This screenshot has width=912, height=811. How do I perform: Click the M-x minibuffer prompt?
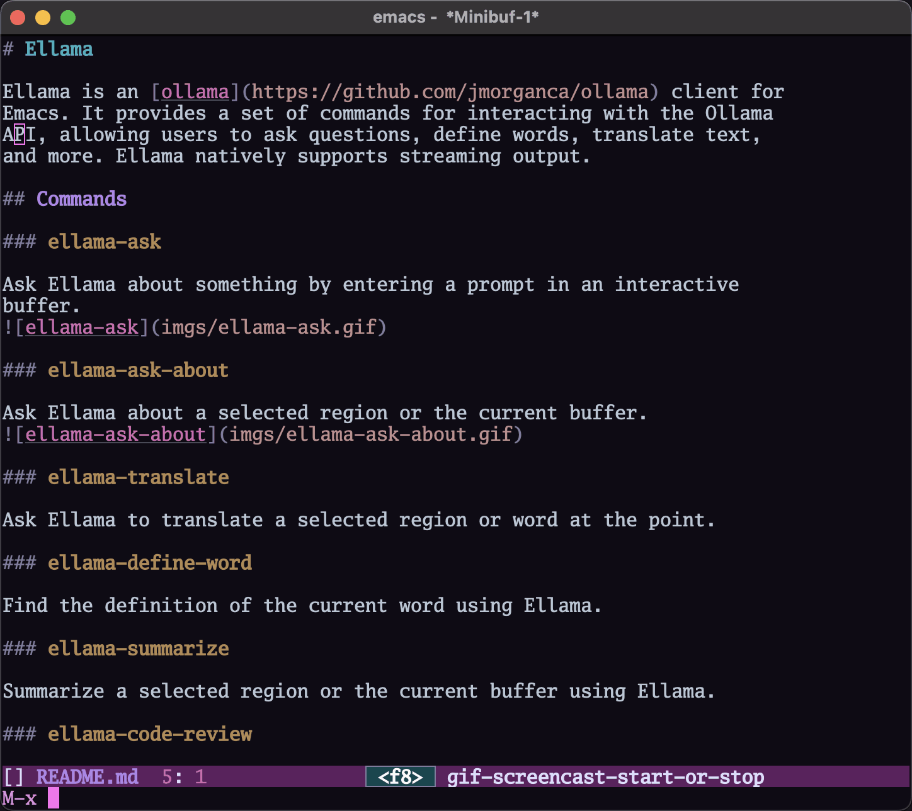click(x=20, y=798)
